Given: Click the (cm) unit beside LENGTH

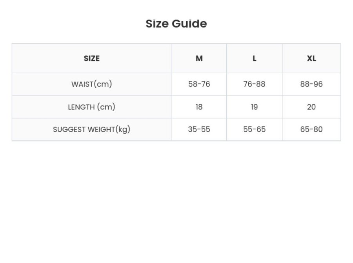Looking at the screenshot, I should 106,107.
